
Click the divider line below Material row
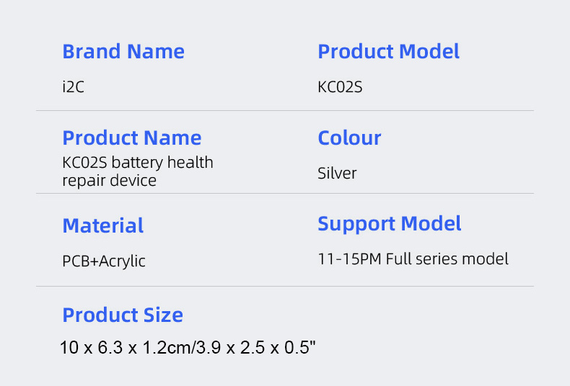click(x=285, y=286)
